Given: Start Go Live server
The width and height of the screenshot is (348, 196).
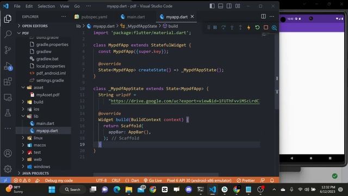Looking at the screenshot, I should click(x=153, y=180).
